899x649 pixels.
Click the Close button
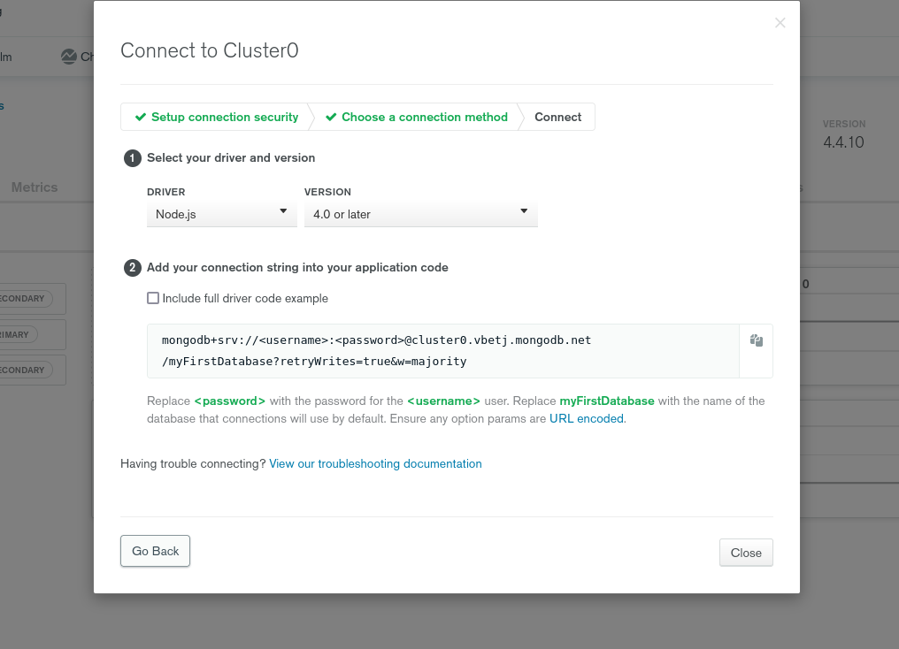746,553
